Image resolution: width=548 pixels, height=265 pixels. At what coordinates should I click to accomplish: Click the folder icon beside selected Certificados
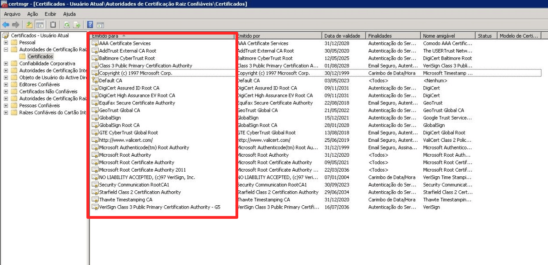[x=22, y=56]
